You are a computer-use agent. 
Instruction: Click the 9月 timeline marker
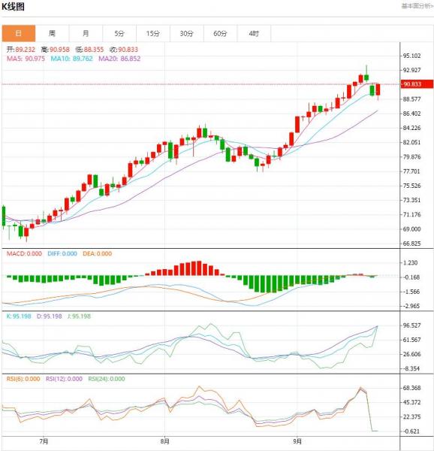pos(297,441)
